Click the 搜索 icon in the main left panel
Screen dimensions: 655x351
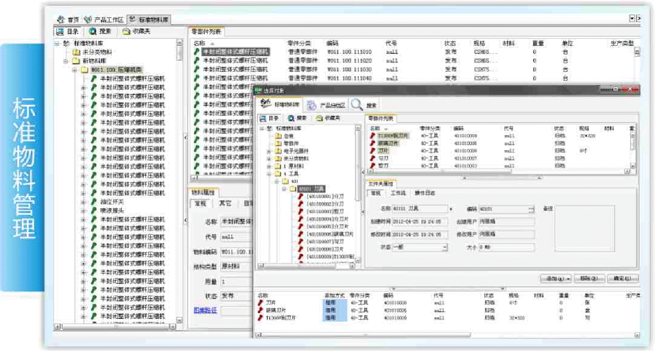click(92, 32)
